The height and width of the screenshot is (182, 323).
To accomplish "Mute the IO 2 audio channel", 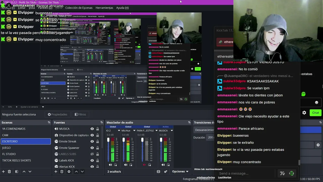I will [x=110, y=165].
